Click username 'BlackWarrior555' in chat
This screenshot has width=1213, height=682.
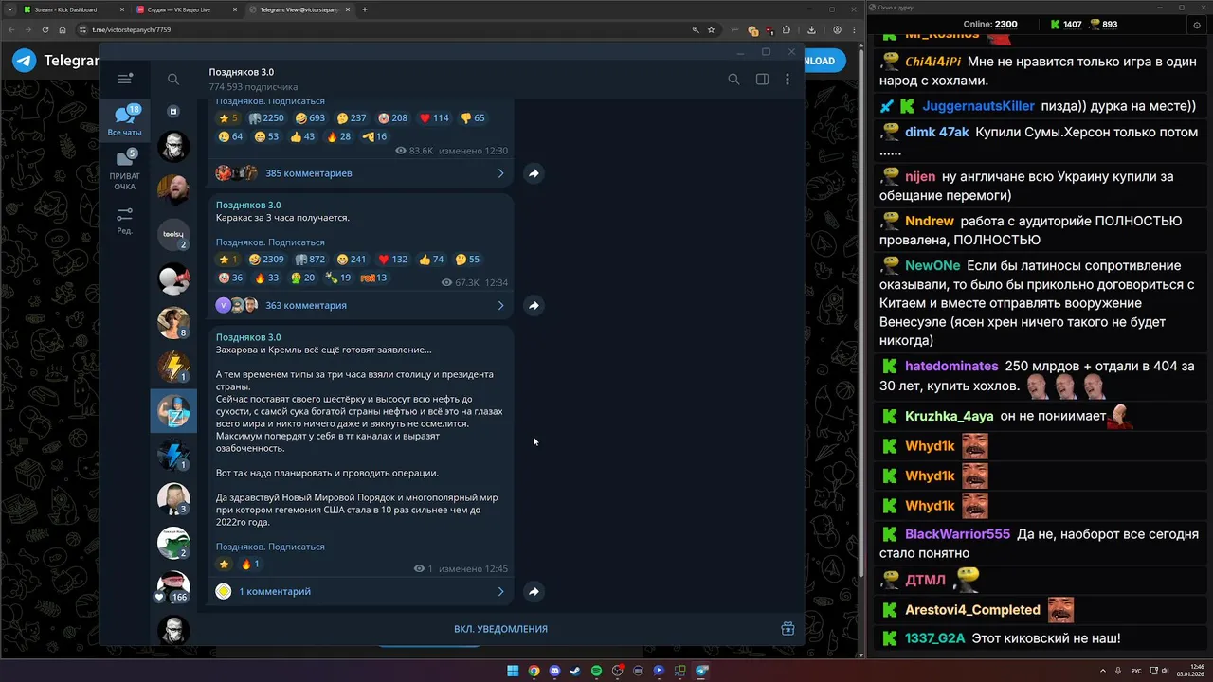957,534
